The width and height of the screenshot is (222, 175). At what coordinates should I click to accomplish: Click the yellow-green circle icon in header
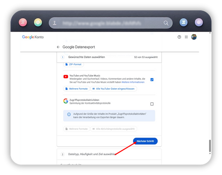point(38,22)
